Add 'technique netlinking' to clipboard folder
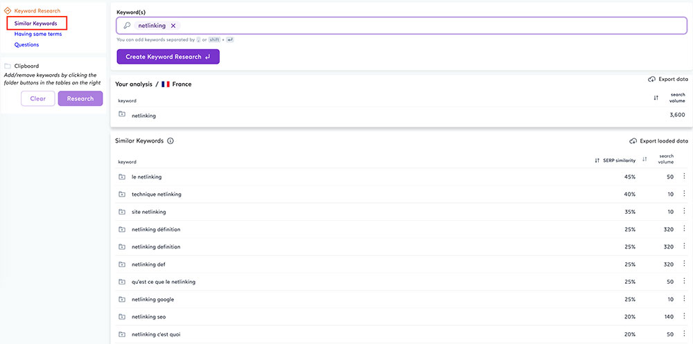Image resolution: width=693 pixels, height=344 pixels. coord(122,194)
